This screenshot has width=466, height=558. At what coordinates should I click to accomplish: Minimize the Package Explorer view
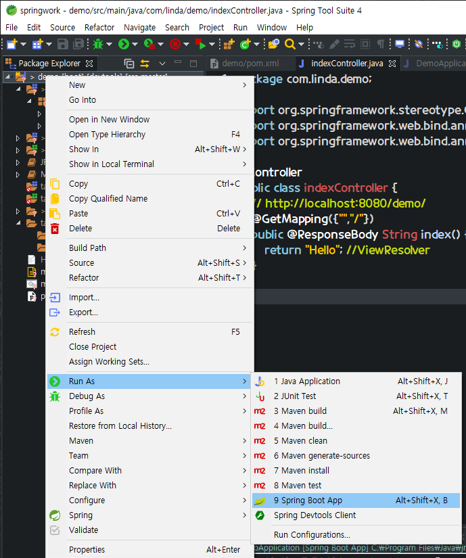[178, 63]
